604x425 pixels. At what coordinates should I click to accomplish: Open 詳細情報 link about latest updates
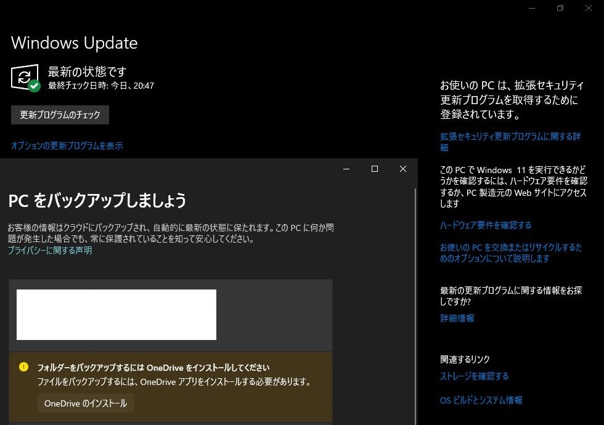point(457,318)
